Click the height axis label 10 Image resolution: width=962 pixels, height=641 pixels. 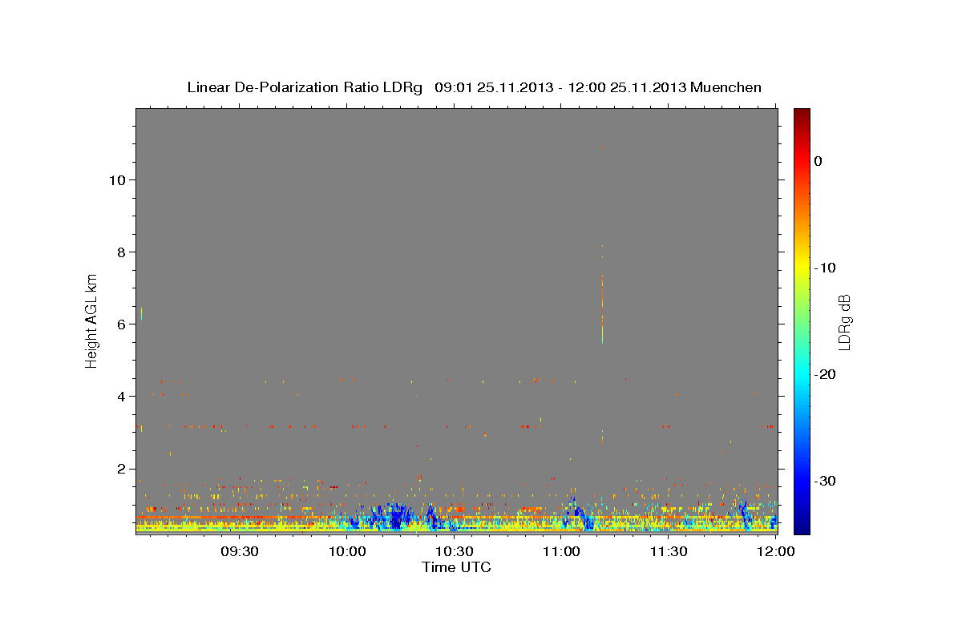(116, 179)
